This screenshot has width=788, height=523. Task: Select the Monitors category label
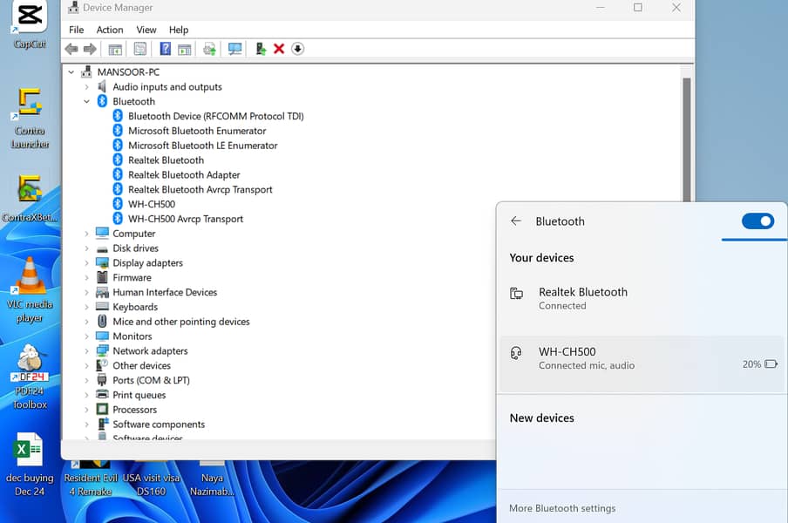[132, 336]
